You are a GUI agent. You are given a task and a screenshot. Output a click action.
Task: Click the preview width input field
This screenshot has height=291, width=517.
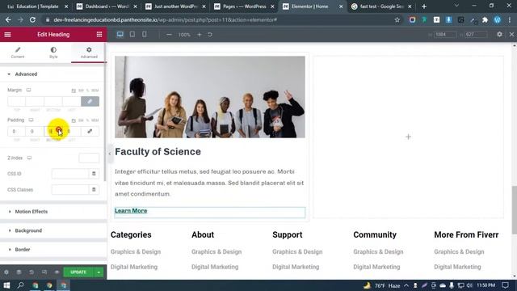click(445, 34)
